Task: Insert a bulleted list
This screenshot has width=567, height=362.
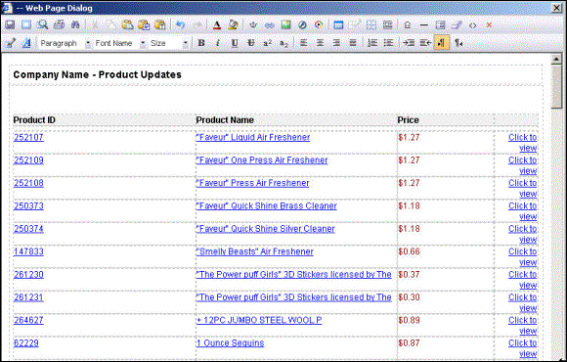Action: [x=388, y=43]
